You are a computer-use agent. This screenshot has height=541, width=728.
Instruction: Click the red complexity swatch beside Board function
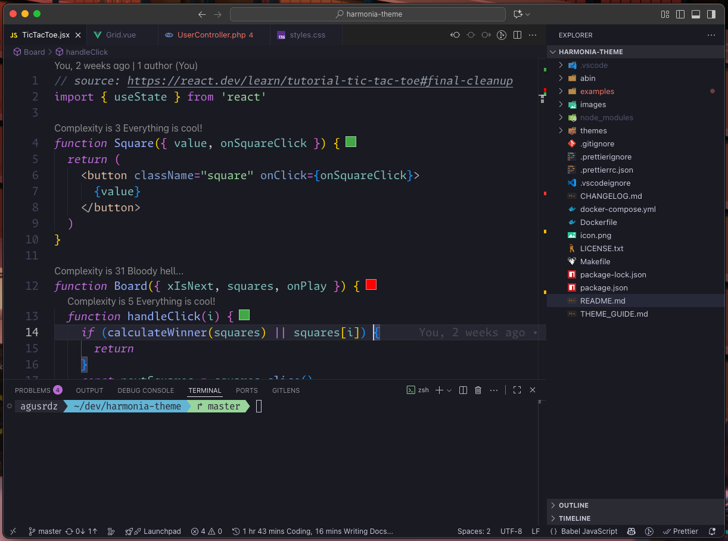point(371,285)
